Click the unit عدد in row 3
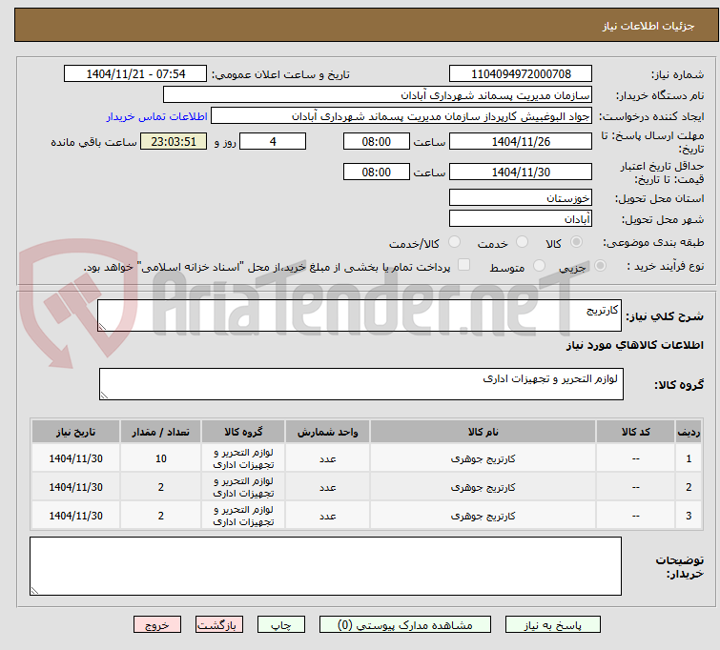 [x=327, y=516]
